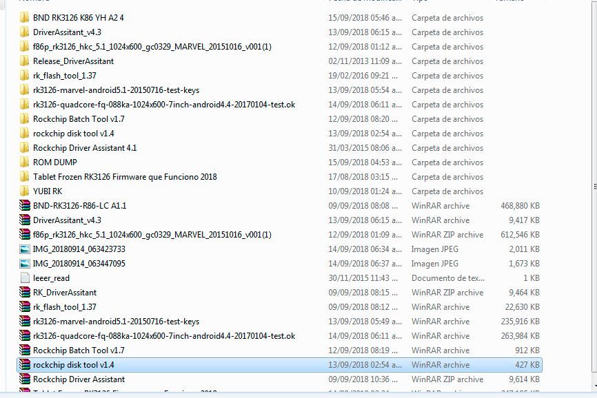Click the 9,614 KB size value
597x398 pixels.
(x=525, y=379)
